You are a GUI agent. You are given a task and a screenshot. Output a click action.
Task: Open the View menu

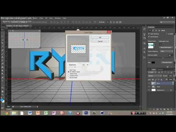[x=51, y=18]
